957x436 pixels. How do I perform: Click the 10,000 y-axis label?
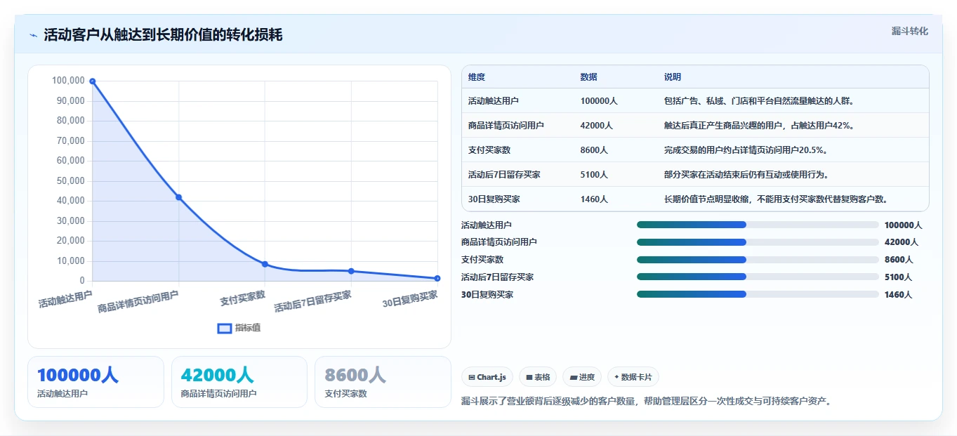[x=70, y=261]
